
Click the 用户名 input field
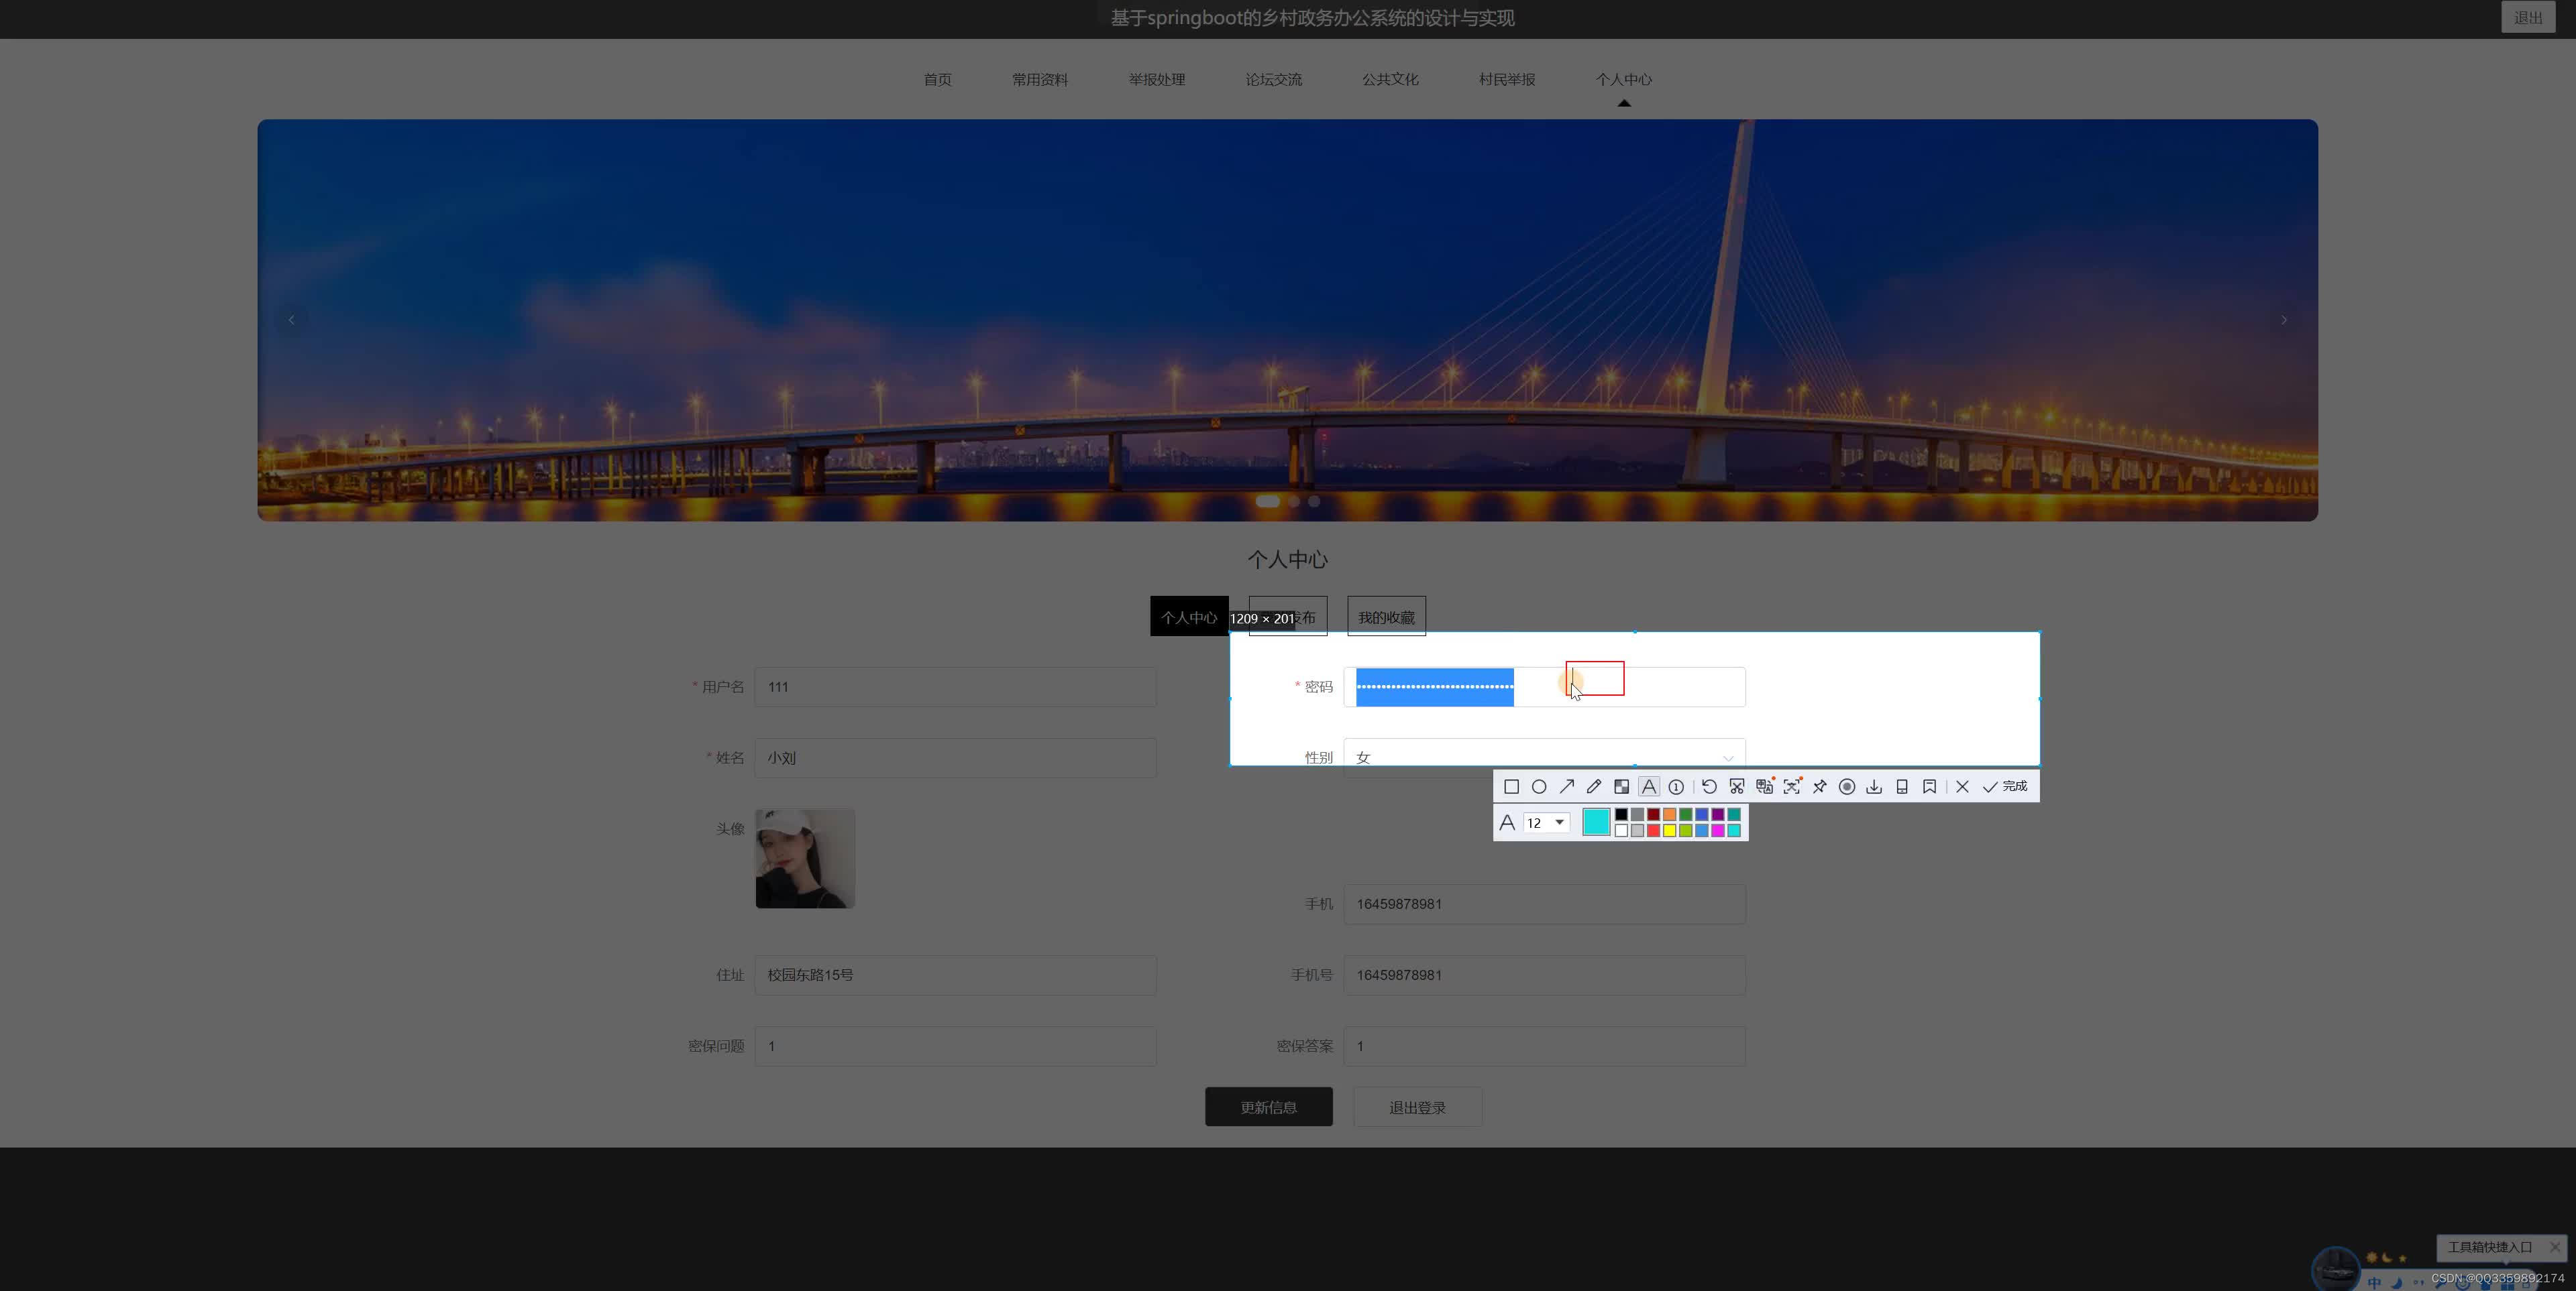tap(955, 686)
